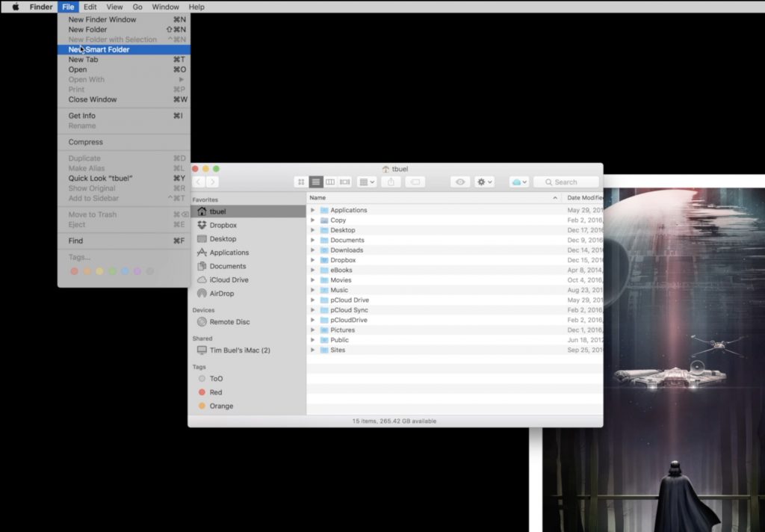Click the yellow tag dot in File menu

click(99, 271)
